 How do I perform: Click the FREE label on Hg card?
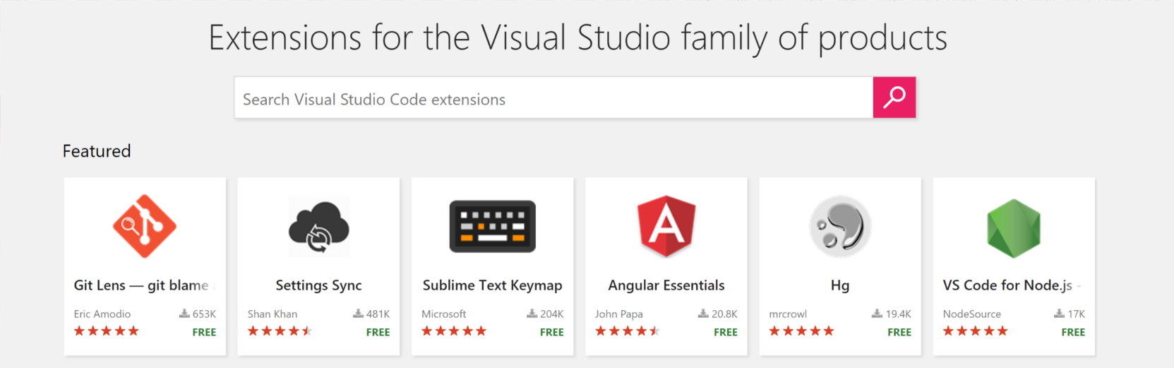point(899,332)
